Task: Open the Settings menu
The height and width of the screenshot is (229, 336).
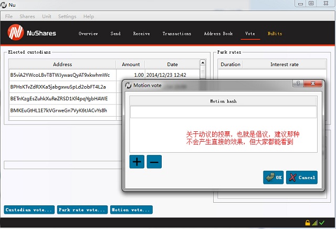Action: [67, 16]
